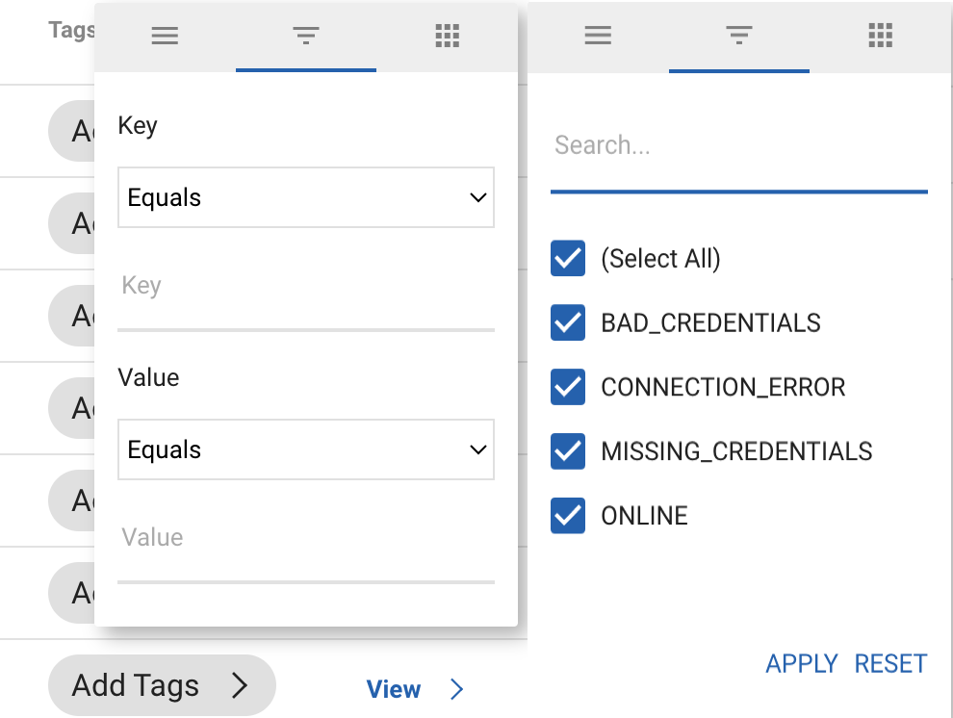Expand the Key condition Equals dropdown
This screenshot has height=718, width=953.
click(x=306, y=198)
